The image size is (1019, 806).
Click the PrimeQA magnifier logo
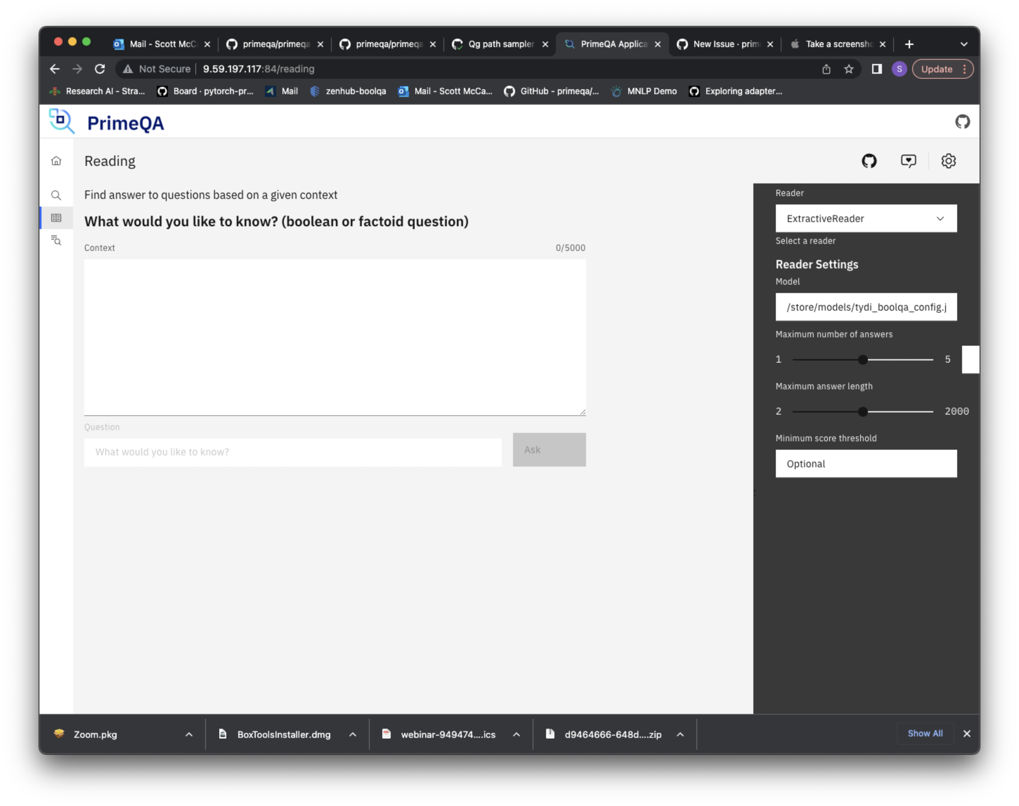pos(61,121)
